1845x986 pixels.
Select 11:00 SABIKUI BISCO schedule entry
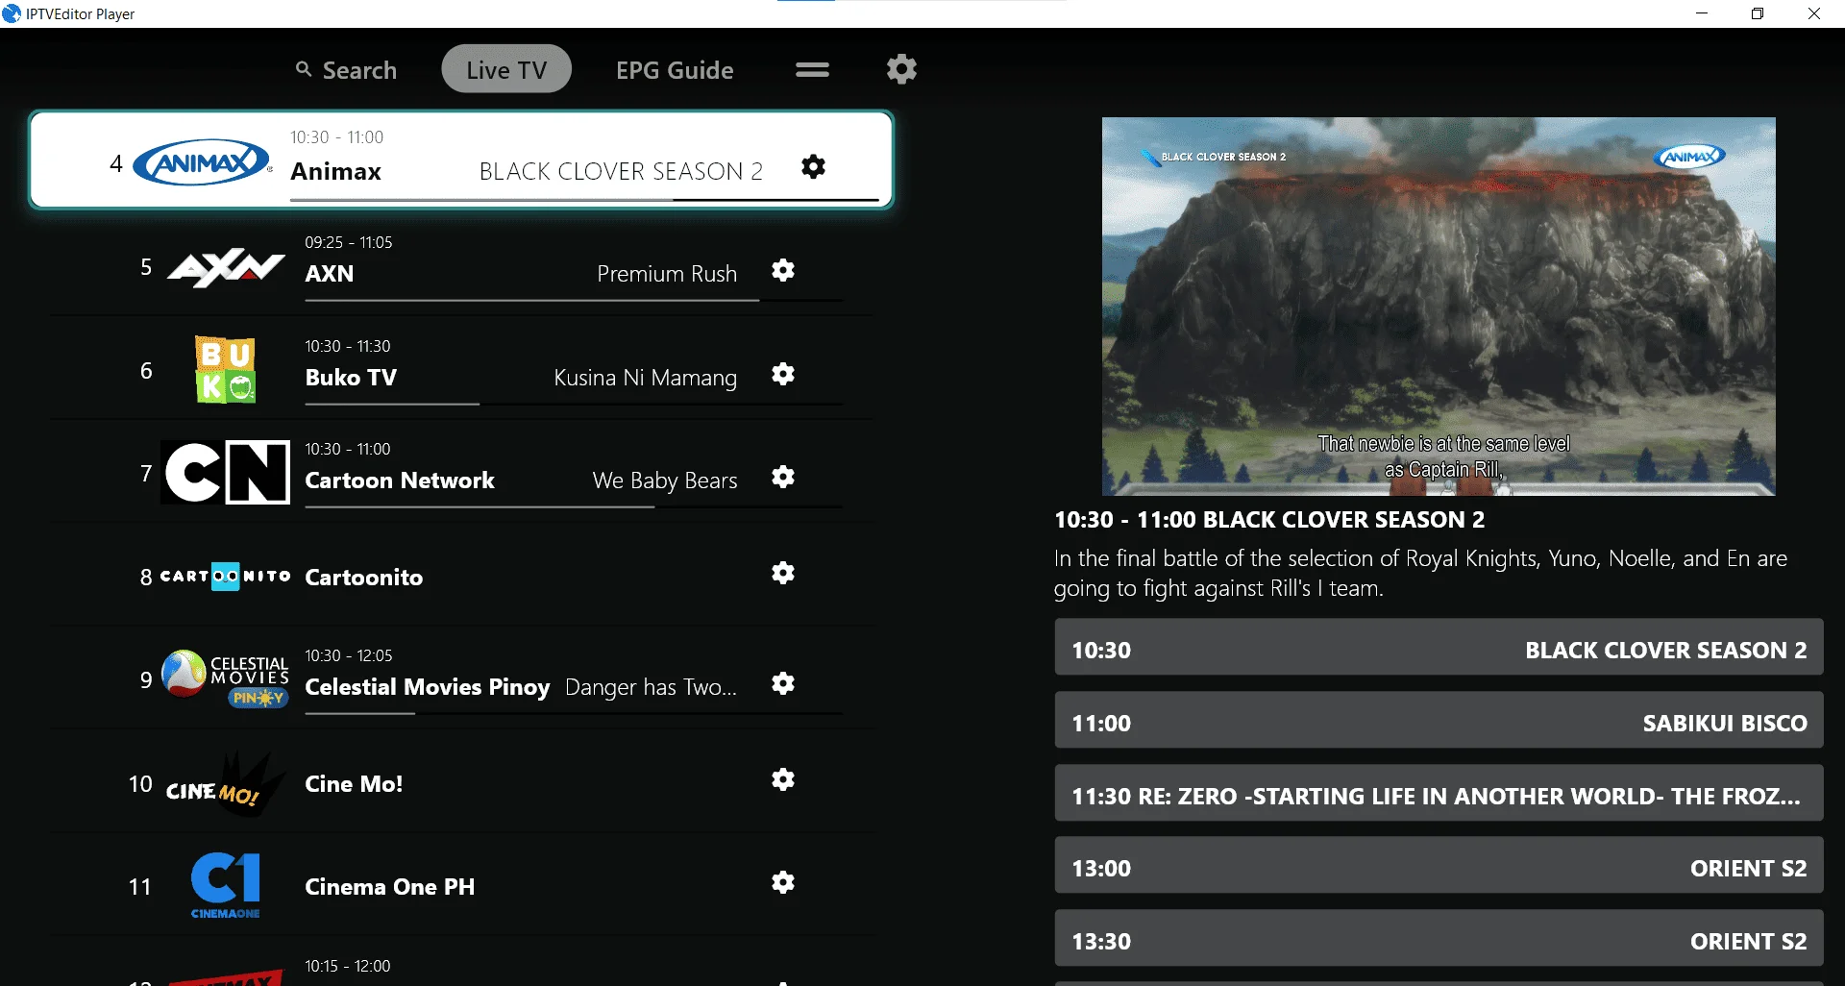pyautogui.click(x=1439, y=720)
